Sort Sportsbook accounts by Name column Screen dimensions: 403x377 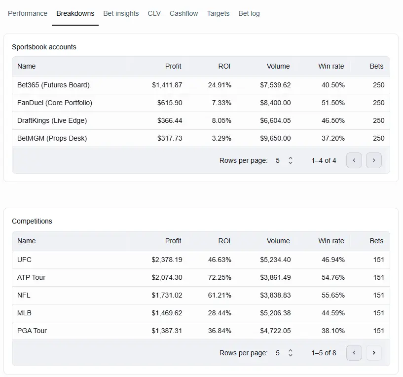point(27,66)
